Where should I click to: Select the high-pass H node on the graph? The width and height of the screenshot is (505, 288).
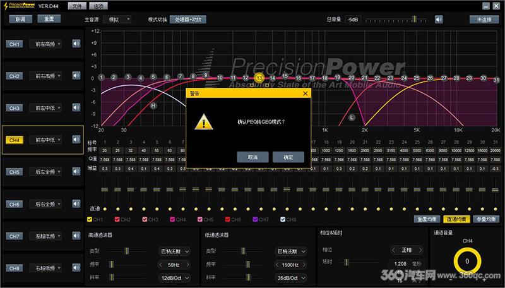(x=153, y=105)
